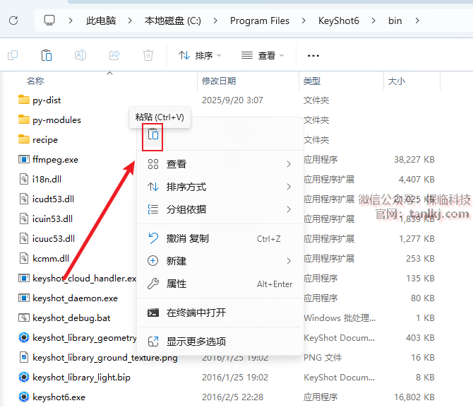The height and width of the screenshot is (408, 473).
Task: Click the keyshot_daemon.exe icon
Action: coord(24,298)
